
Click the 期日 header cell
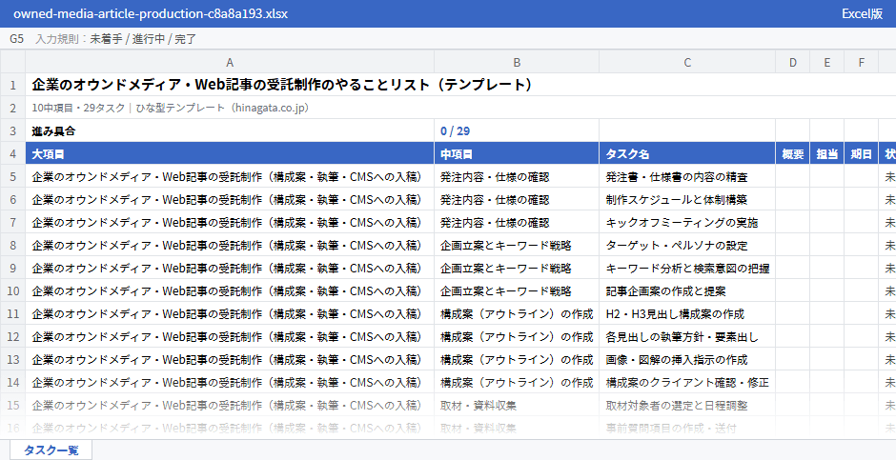point(861,153)
